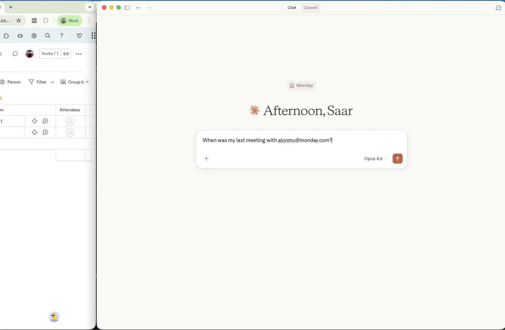Open board options three-dot menu

click(79, 54)
